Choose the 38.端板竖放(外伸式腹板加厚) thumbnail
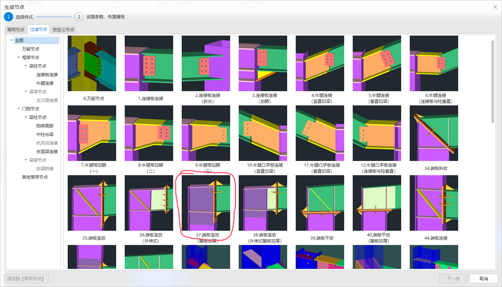The height and width of the screenshot is (287, 502). coord(263,203)
